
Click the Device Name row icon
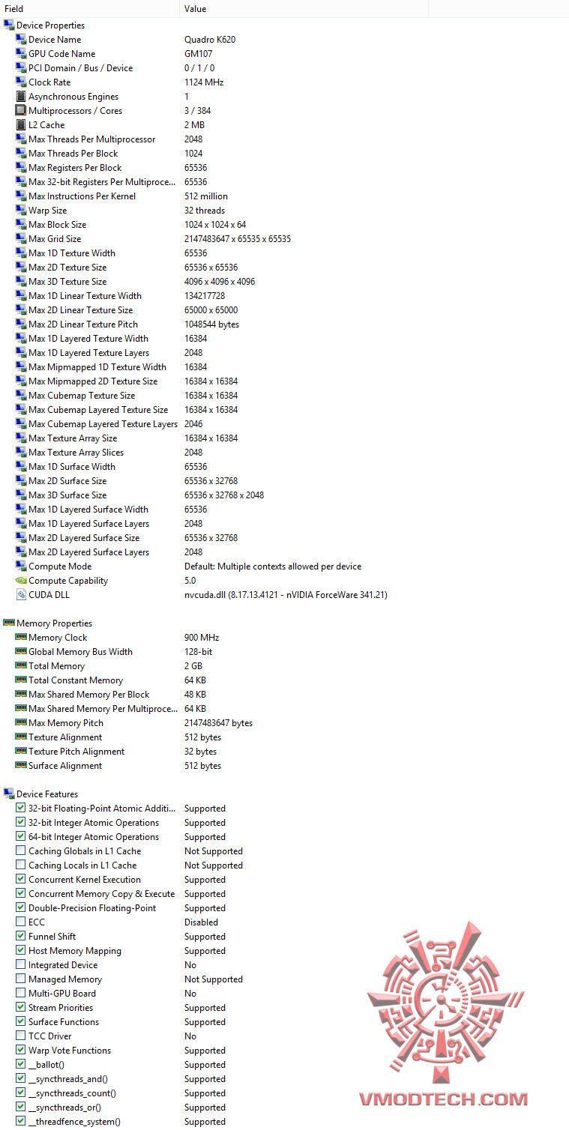[21, 39]
